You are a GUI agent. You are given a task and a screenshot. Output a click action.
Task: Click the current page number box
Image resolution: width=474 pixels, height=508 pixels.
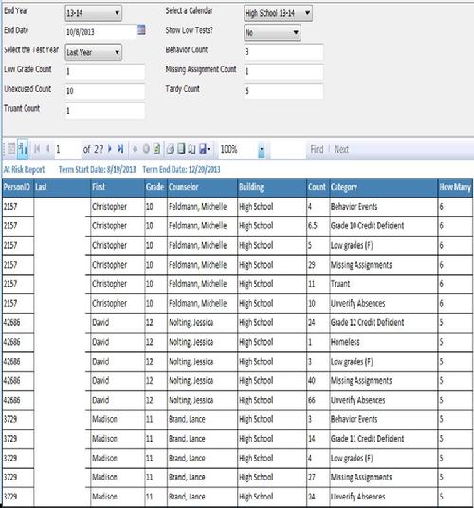tap(67, 149)
